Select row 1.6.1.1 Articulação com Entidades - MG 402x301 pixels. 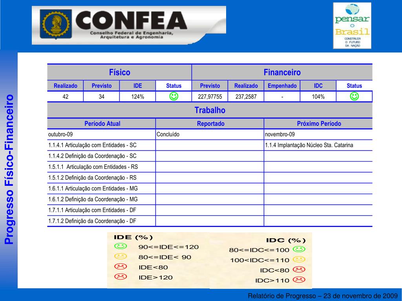(x=102, y=189)
